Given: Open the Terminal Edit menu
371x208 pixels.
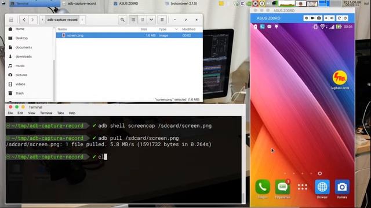Looking at the screenshot, I should 20,113.
